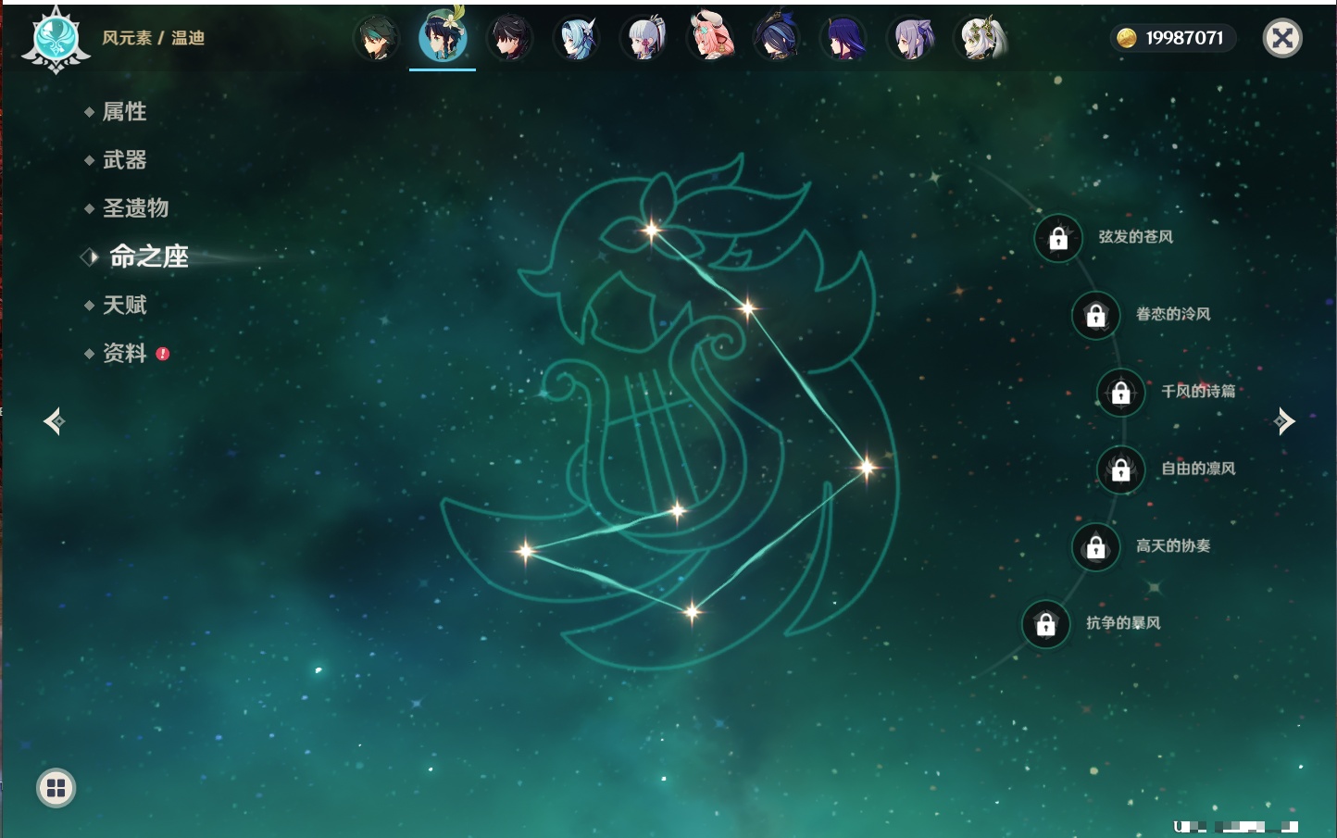Viewport: 1337px width, 838px height.
Task: Select the lilac twin-tail Keqing avatar
Action: (x=911, y=39)
